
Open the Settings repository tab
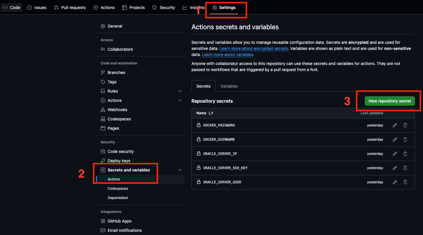pos(224,8)
